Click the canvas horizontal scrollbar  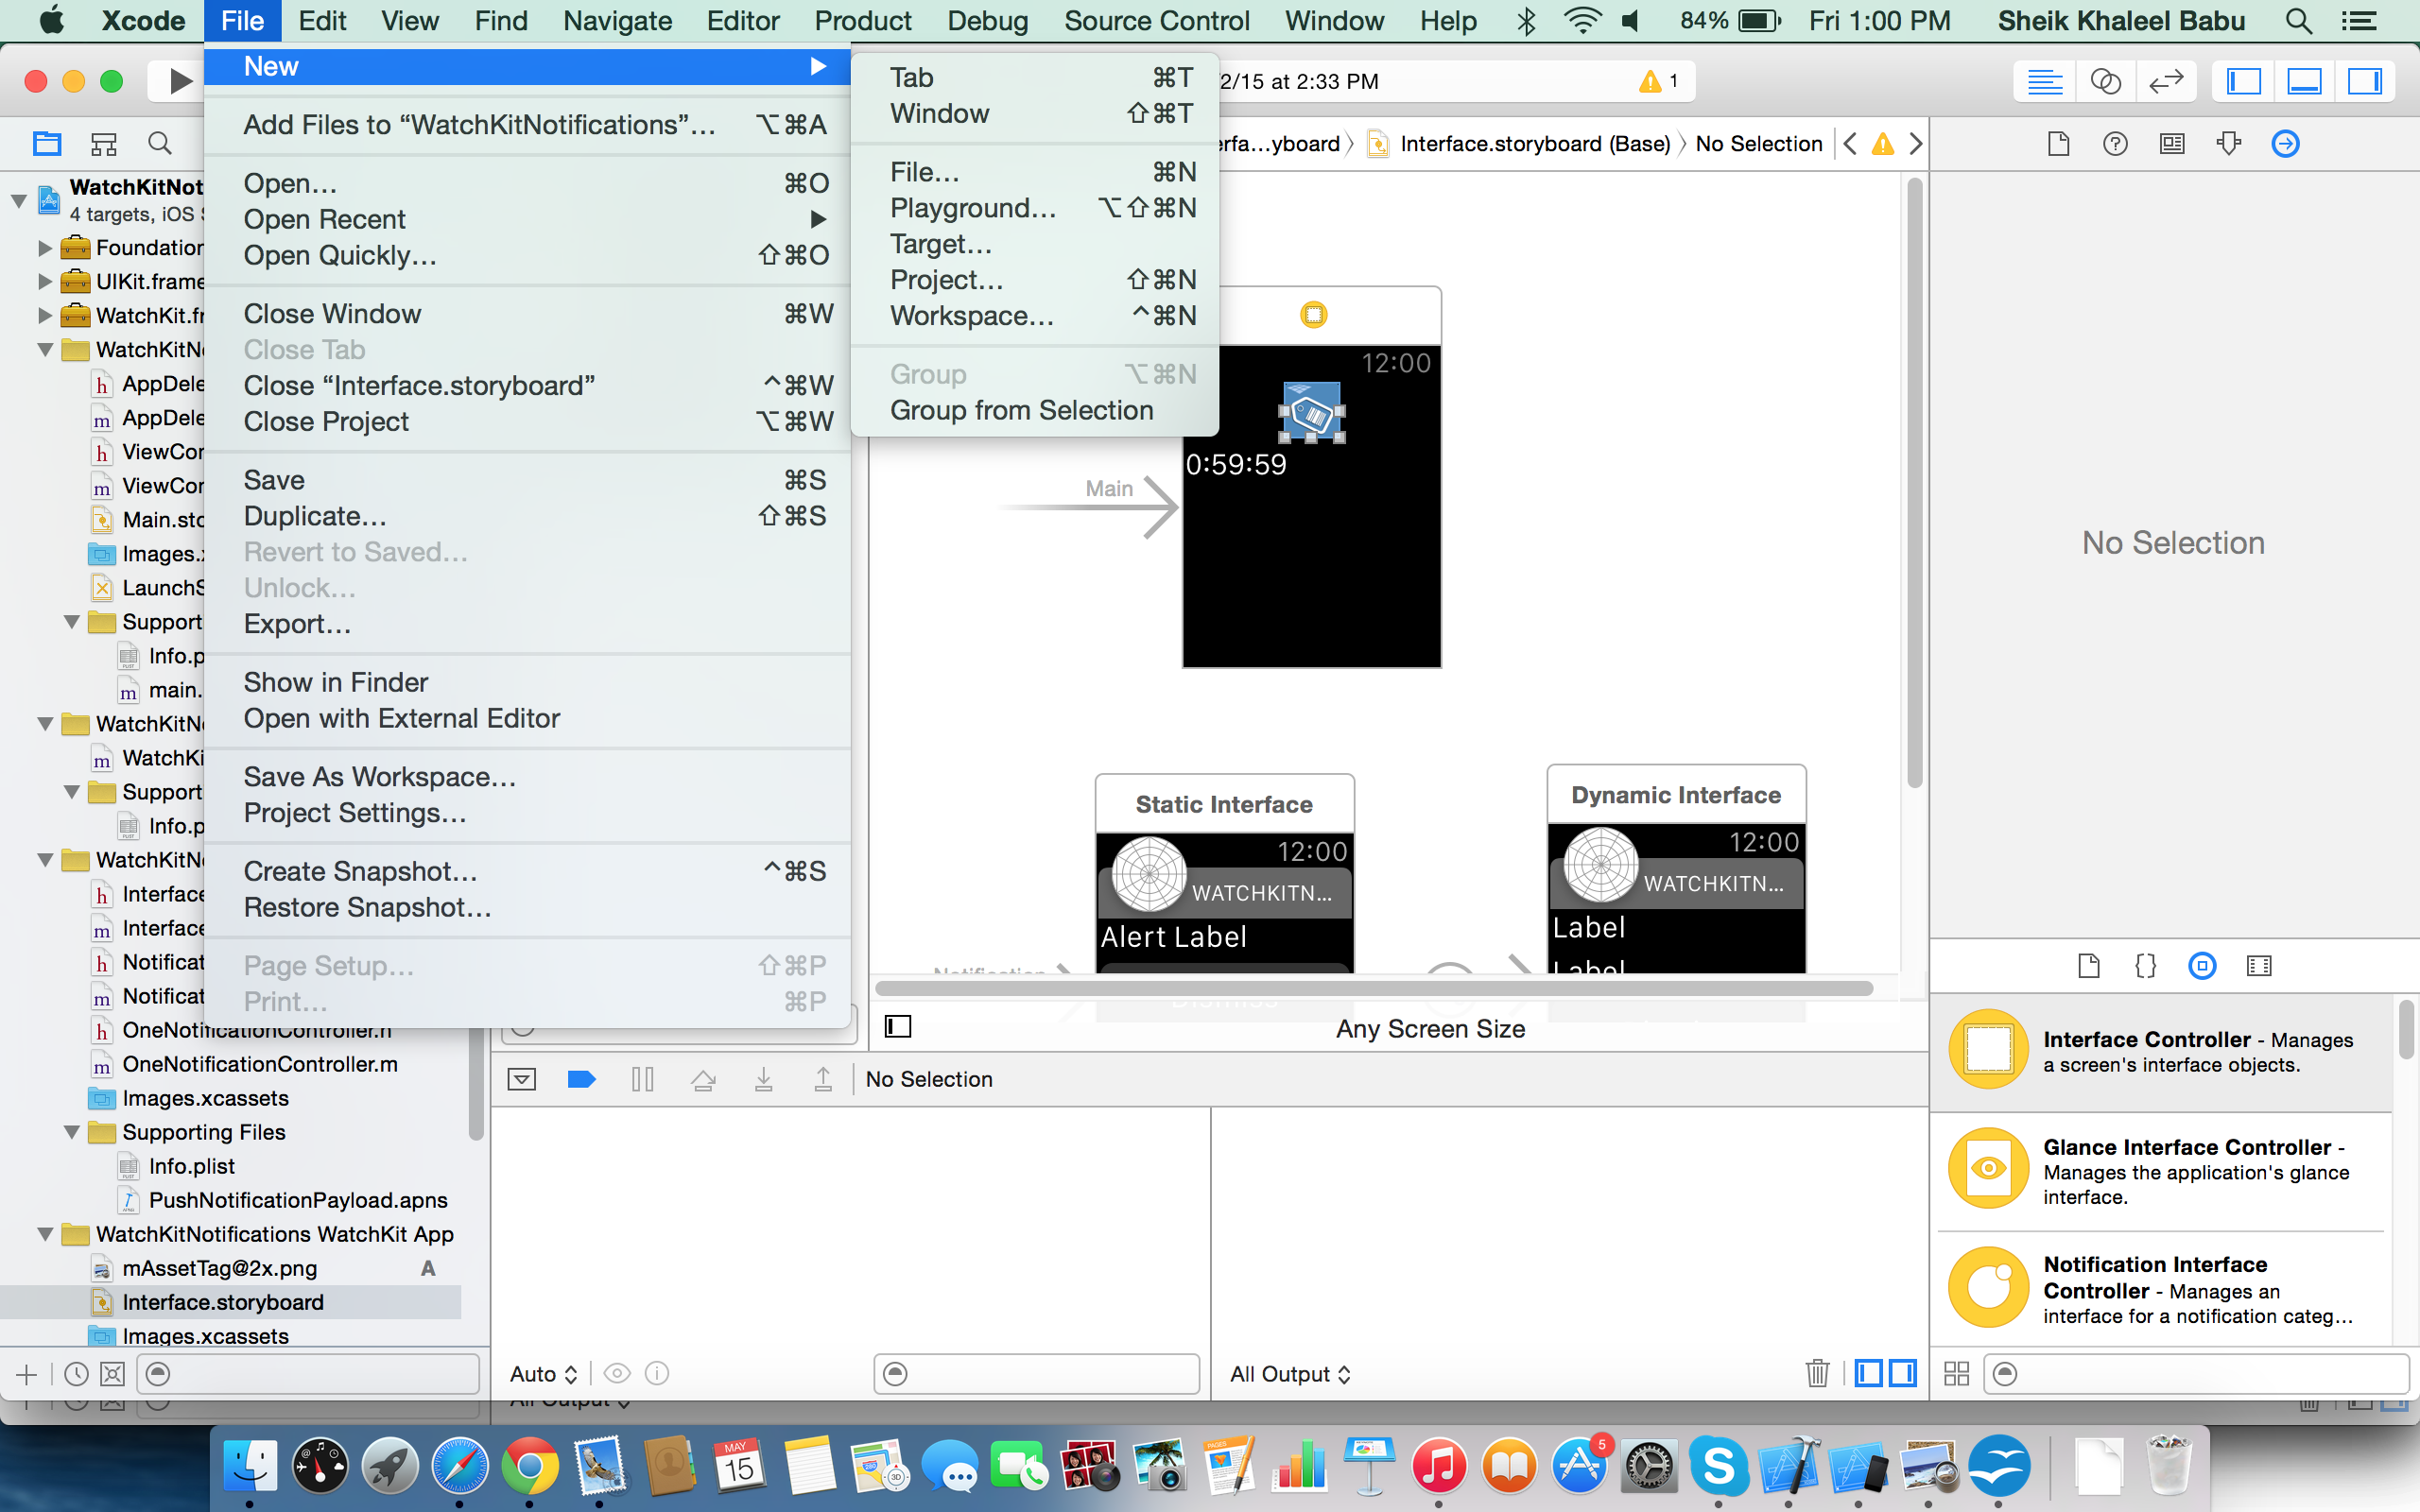tap(1374, 989)
